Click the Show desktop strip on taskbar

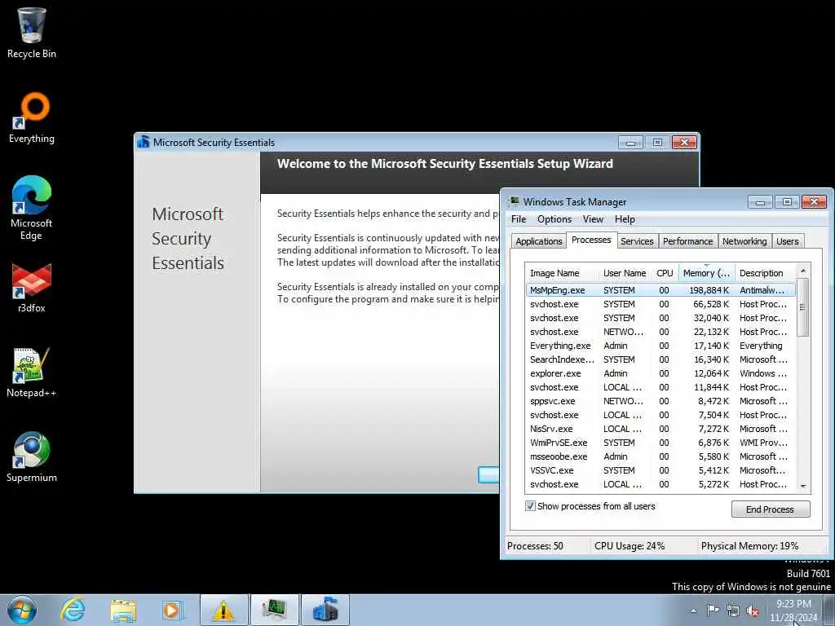[x=829, y=610]
